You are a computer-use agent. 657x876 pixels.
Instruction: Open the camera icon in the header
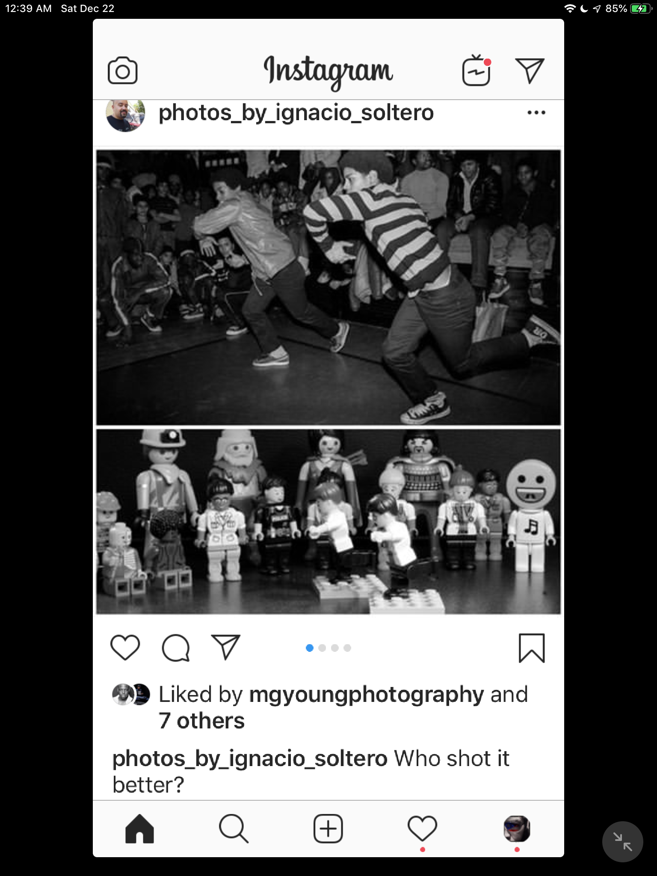point(123,71)
